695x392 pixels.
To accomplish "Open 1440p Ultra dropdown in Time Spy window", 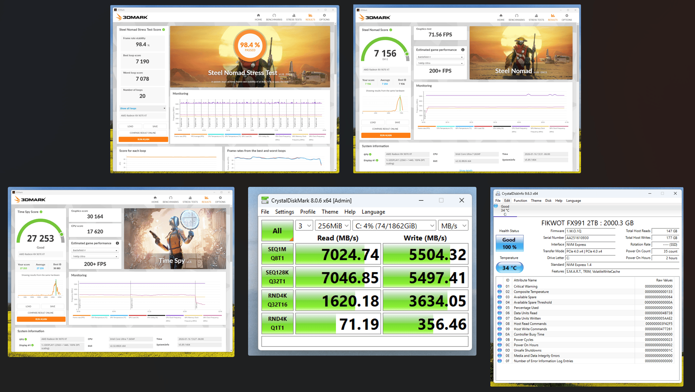I will point(95,256).
